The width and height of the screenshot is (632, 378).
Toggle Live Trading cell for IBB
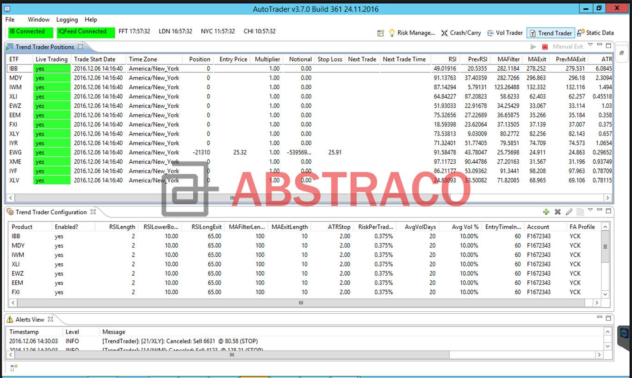click(51, 68)
